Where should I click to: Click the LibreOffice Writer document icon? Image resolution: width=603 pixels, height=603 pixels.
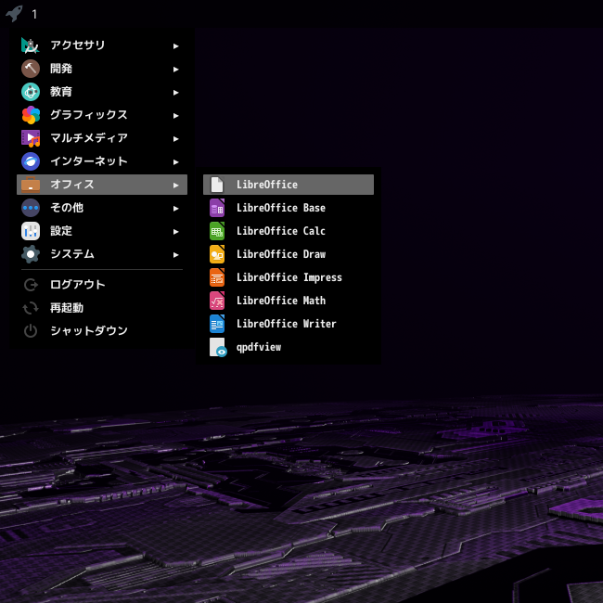click(217, 324)
